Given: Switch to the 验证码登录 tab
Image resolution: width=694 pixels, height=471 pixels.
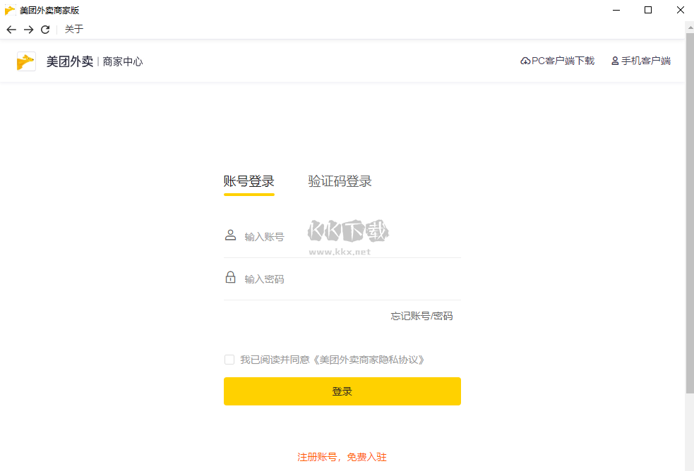Looking at the screenshot, I should pyautogui.click(x=340, y=181).
